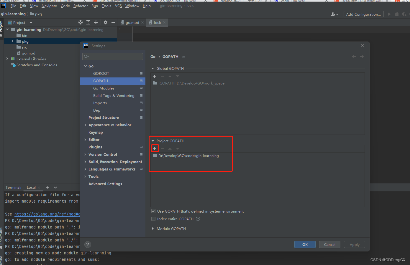This screenshot has width=410, height=265.
Task: Enable Index entire GOPATH checkbox
Action: tap(153, 219)
